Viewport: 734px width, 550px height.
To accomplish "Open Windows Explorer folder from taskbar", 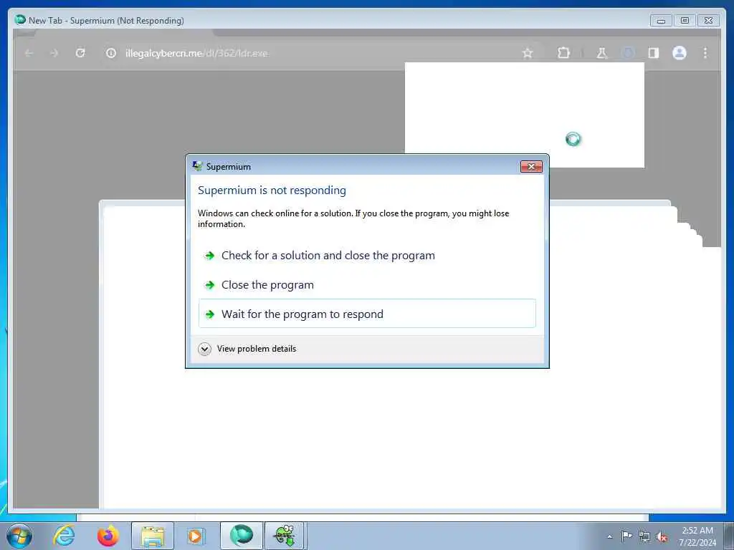I will 153,536.
